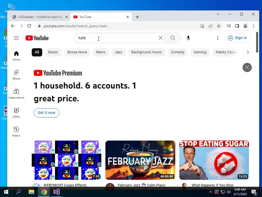Open the tab search dropdown chevron
262x197 pixels.
pos(218,14)
